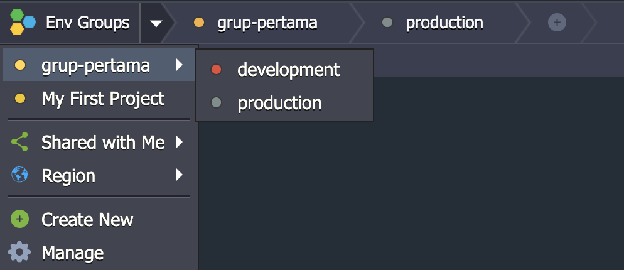Select development from the submenu
This screenshot has height=270, width=624.
[x=284, y=70]
